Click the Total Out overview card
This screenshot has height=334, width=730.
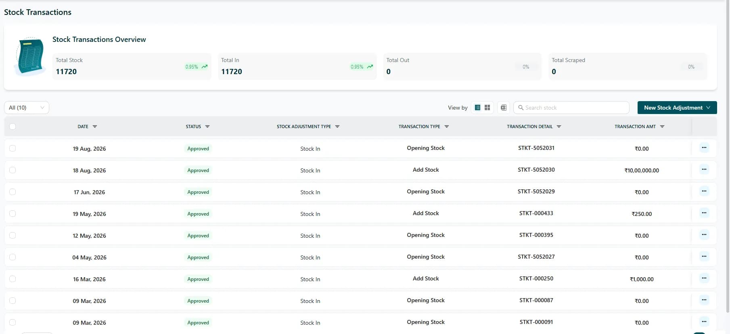point(462,66)
